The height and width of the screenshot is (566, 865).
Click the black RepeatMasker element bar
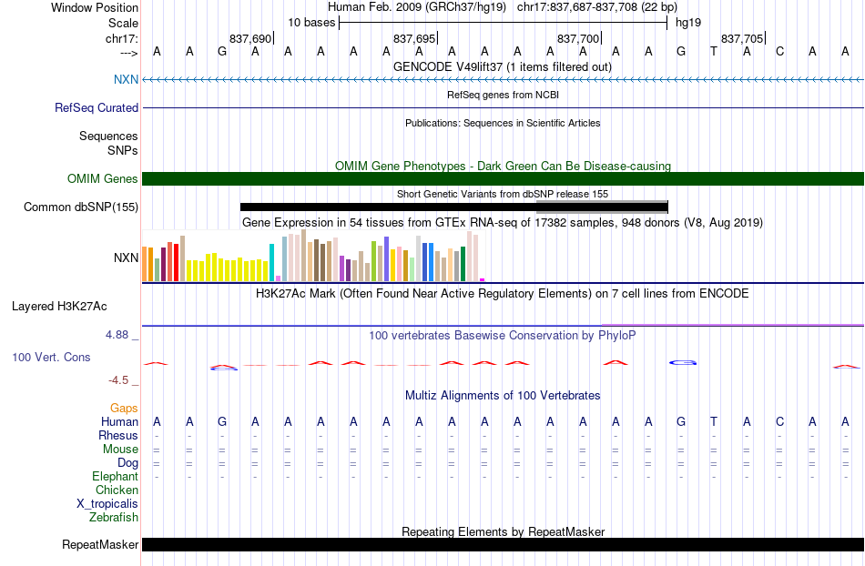[504, 544]
